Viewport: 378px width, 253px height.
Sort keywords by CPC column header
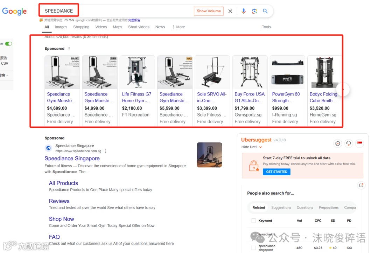318,221
